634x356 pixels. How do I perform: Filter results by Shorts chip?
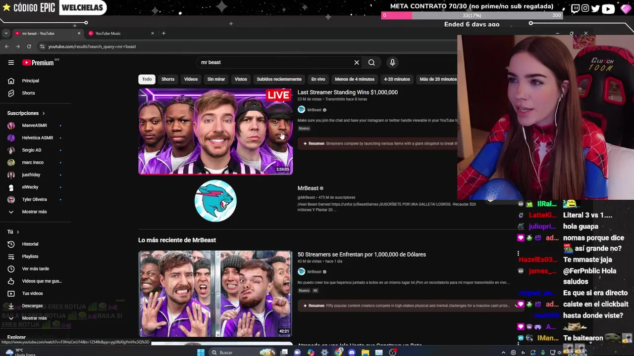coord(168,79)
